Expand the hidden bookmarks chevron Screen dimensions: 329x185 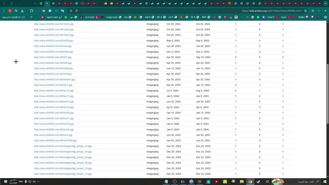tap(31, 17)
